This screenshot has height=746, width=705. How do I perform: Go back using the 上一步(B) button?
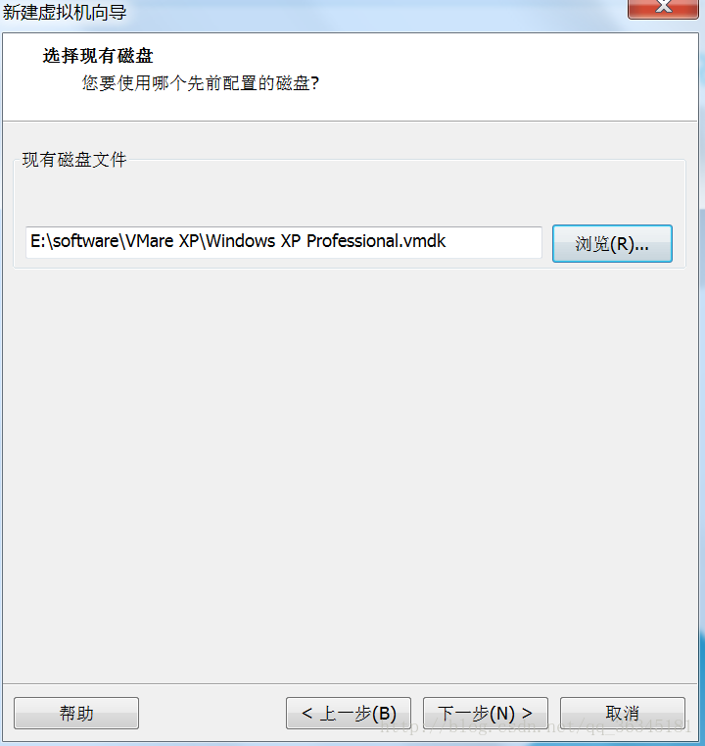click(349, 713)
